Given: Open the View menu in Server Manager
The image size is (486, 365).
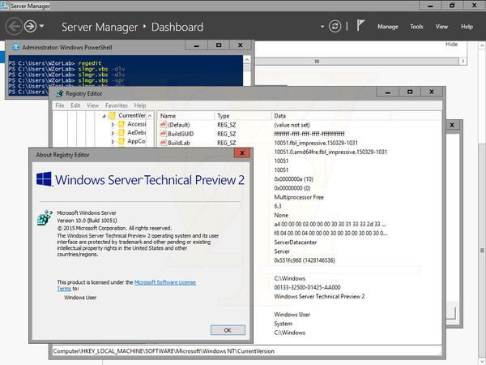Looking at the screenshot, I should tap(441, 27).
